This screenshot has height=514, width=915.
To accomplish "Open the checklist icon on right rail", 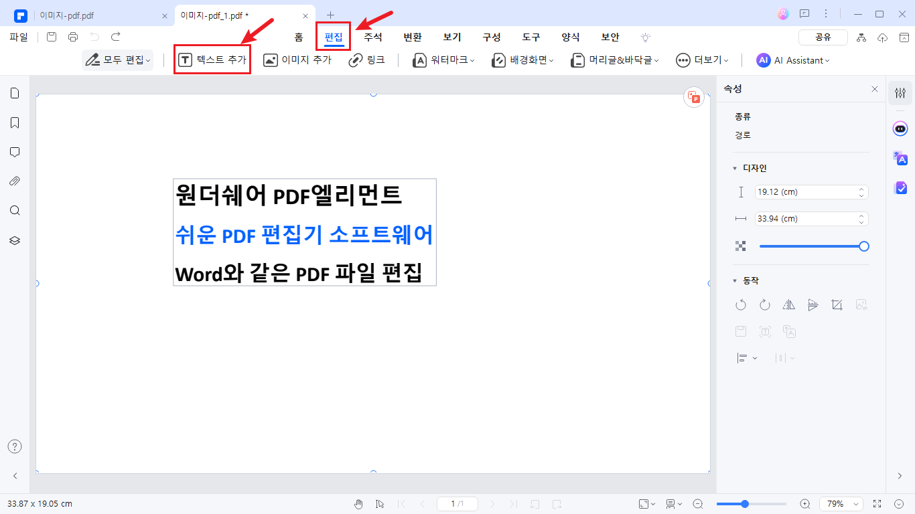I will click(900, 188).
